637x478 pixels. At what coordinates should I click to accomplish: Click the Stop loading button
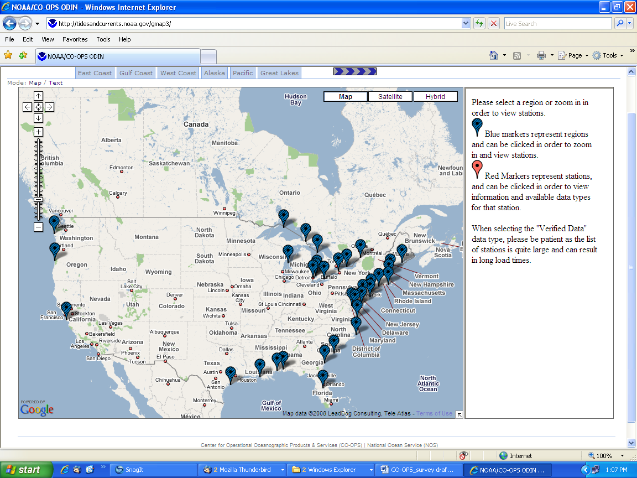pos(494,24)
